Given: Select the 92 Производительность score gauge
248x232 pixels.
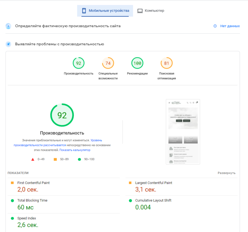Looking at the screenshot, I should pyautogui.click(x=78, y=63).
